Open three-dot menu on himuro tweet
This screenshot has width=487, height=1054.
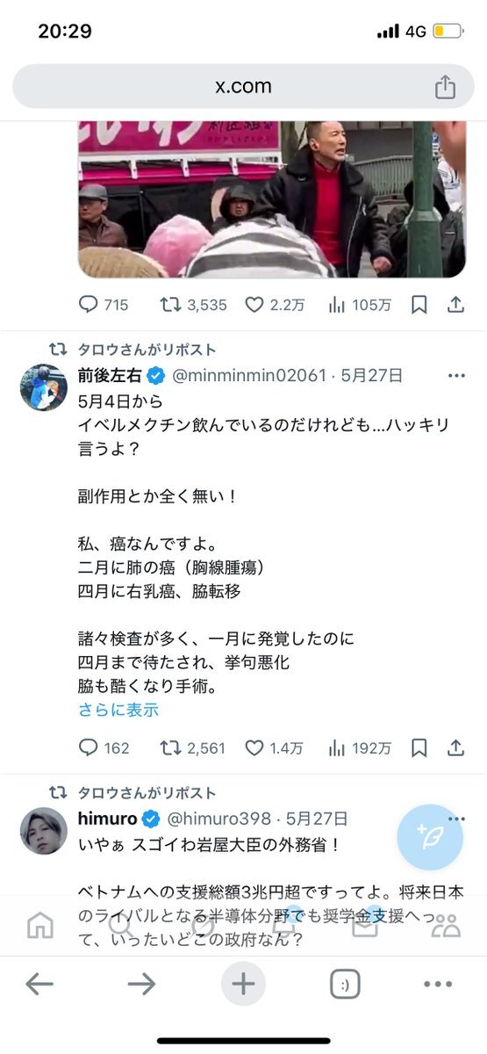456,819
